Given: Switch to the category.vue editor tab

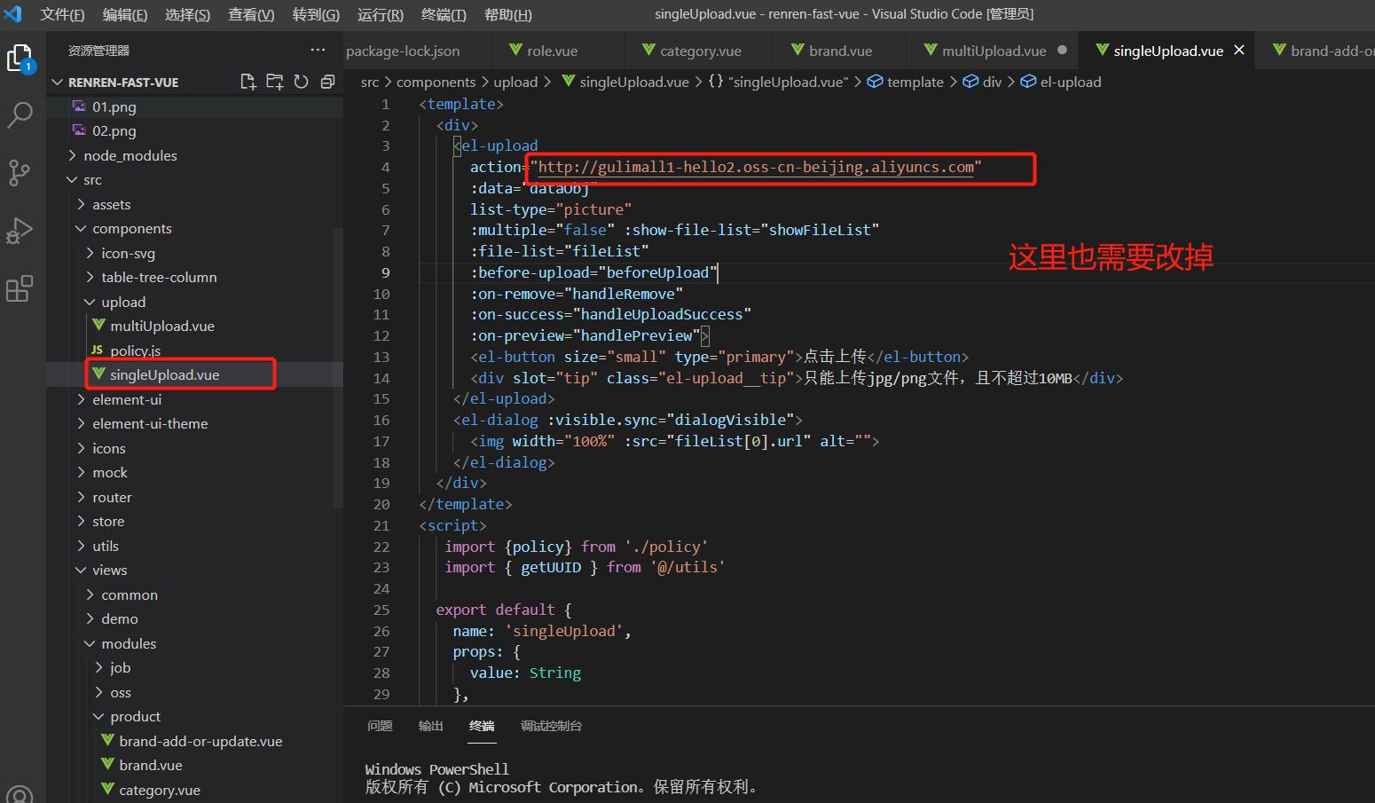Looking at the screenshot, I should pyautogui.click(x=699, y=51).
